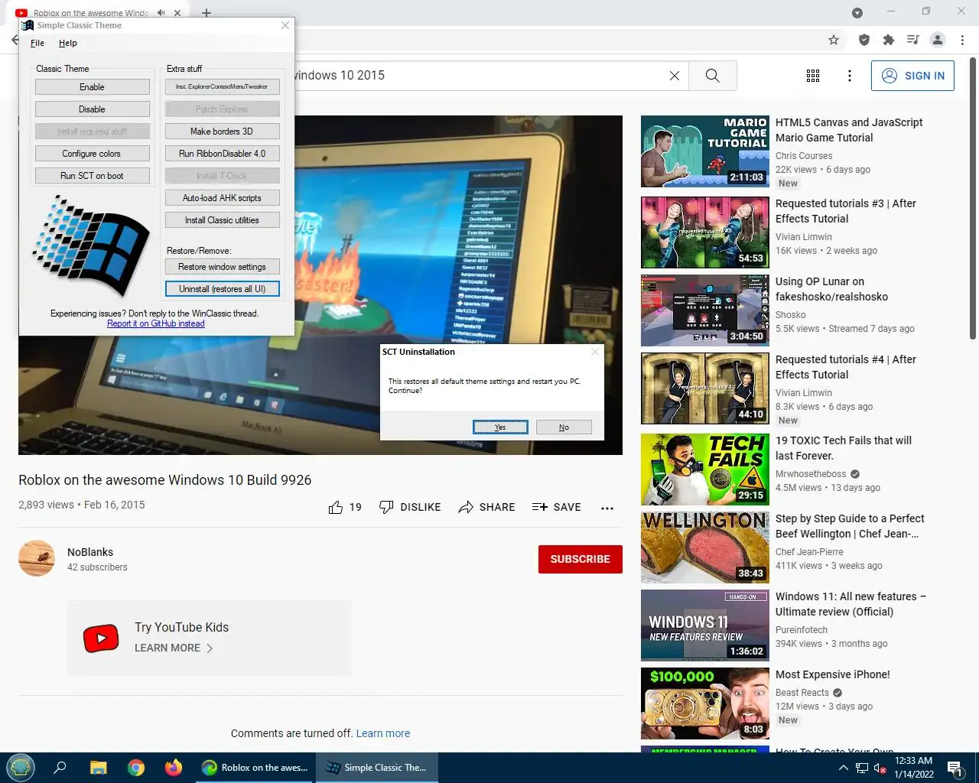Click the NoBlanks channel name
This screenshot has height=783, width=979.
point(90,552)
